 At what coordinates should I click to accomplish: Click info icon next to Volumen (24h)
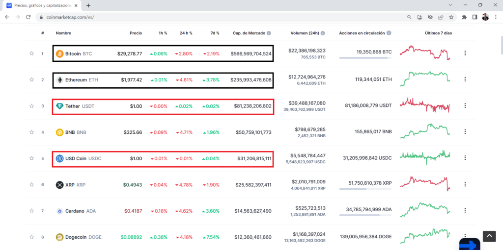pos(323,33)
